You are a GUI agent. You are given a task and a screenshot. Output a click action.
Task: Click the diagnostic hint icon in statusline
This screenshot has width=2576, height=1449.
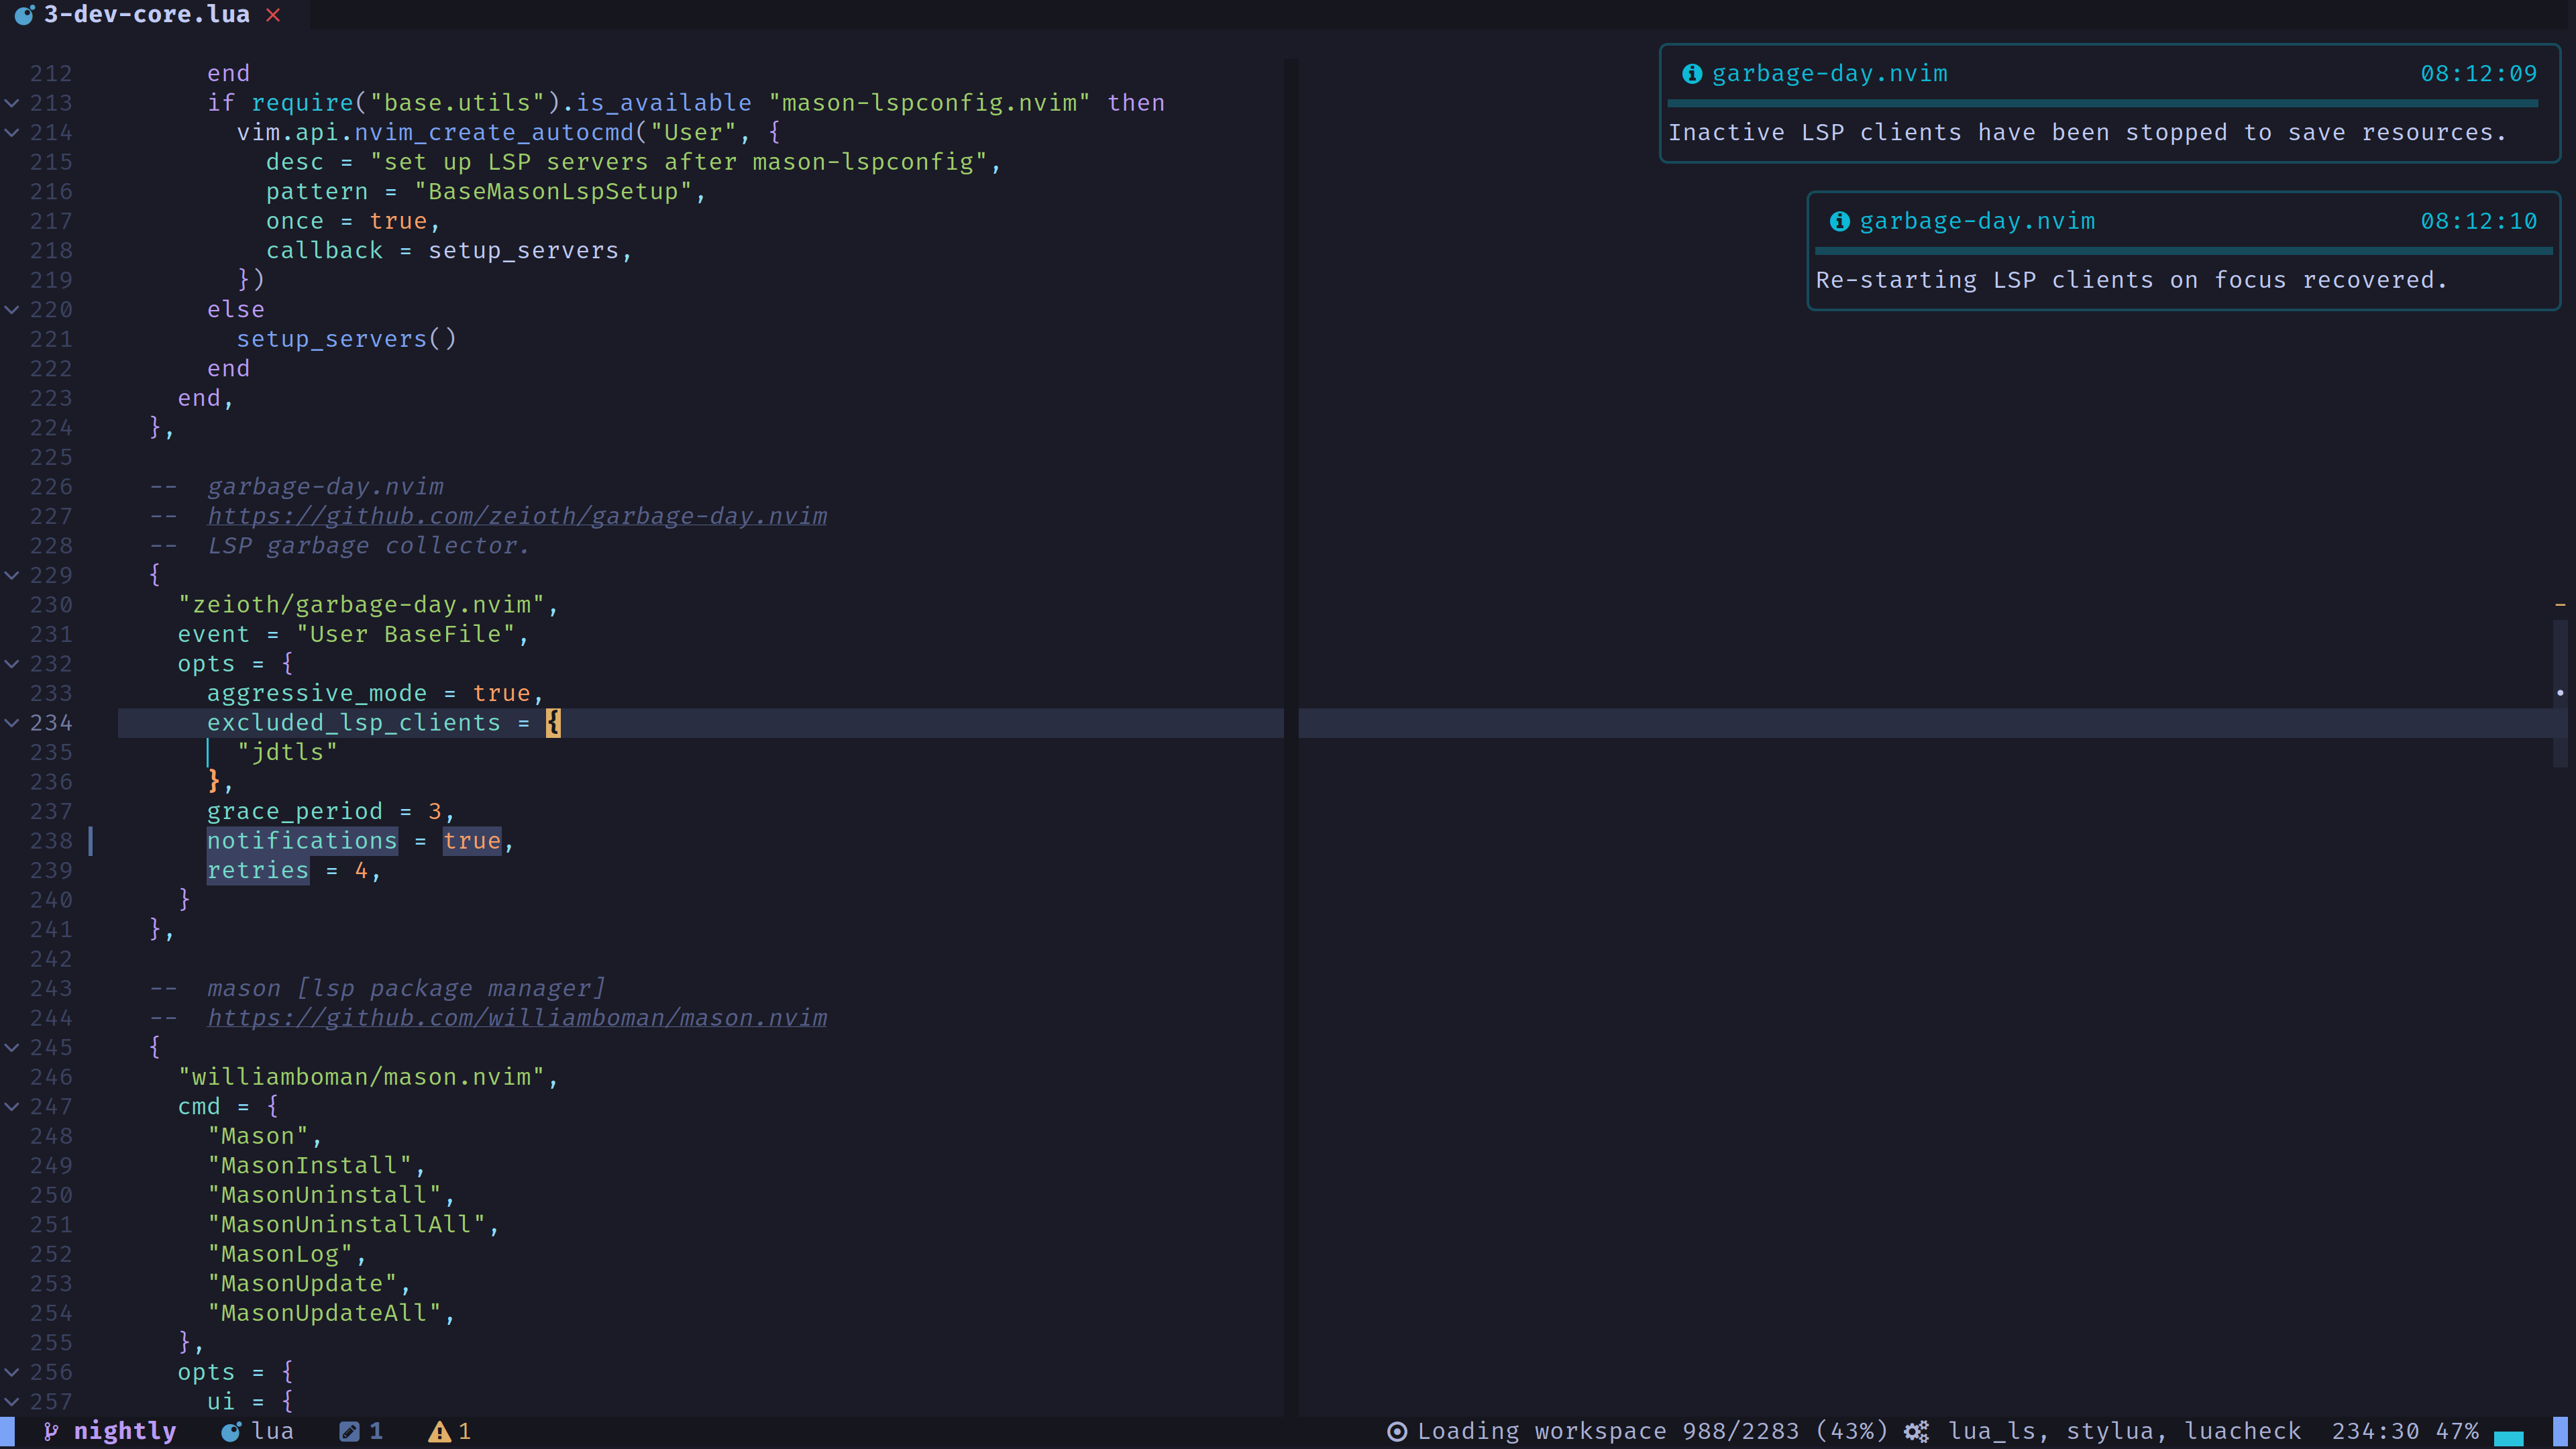click(349, 1431)
